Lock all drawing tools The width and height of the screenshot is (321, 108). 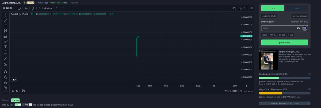point(5,82)
